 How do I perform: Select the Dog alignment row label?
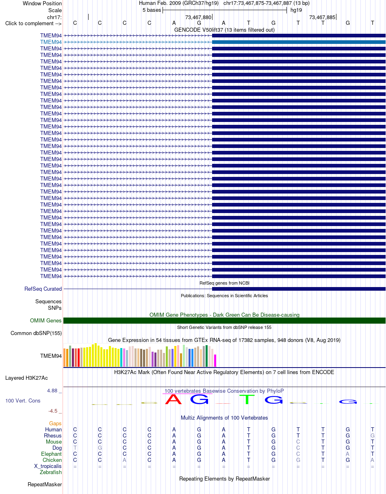(x=57, y=448)
